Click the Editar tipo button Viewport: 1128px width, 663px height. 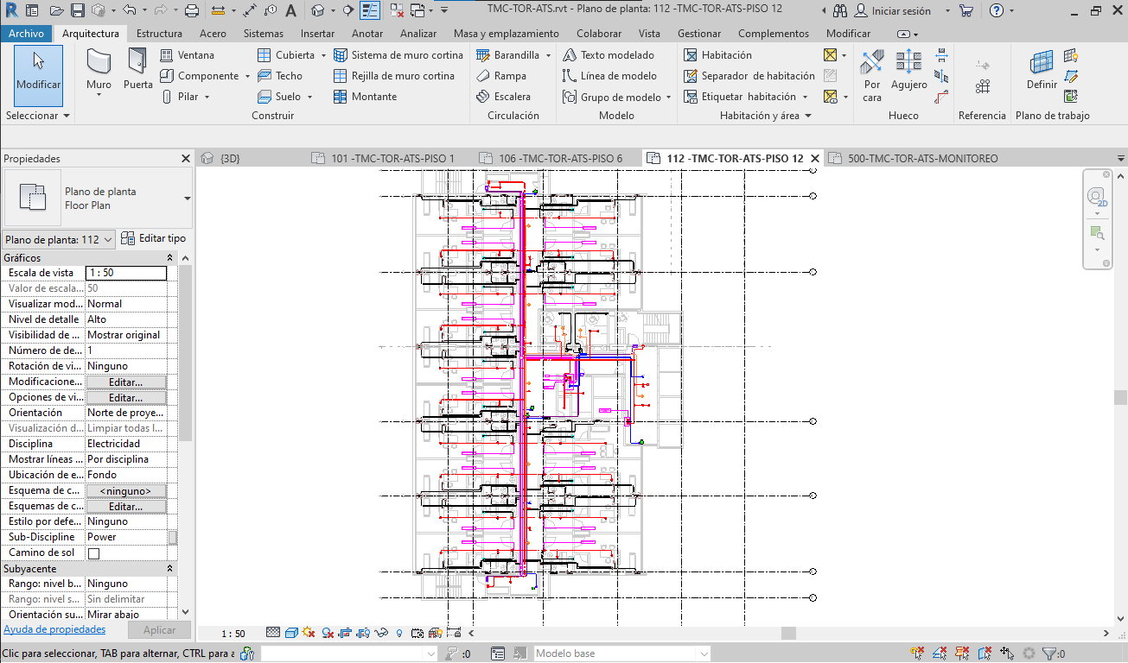click(x=154, y=239)
